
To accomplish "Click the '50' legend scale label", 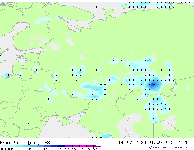I will [95, 149].
